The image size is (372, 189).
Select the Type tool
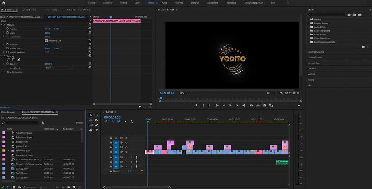96,130
